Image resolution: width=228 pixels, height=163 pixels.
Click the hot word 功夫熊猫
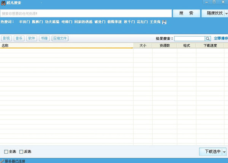(52, 22)
